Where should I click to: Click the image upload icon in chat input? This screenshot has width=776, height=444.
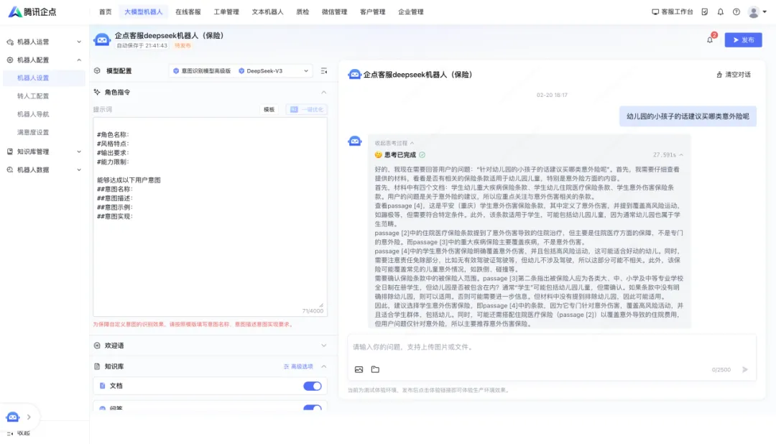[x=359, y=369]
